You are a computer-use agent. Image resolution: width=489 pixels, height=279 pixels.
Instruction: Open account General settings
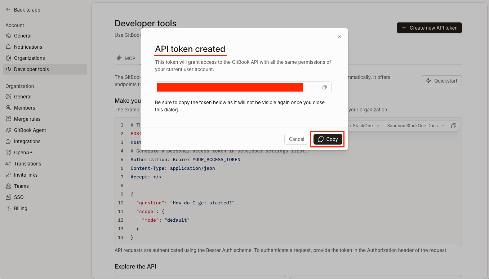pos(45,36)
